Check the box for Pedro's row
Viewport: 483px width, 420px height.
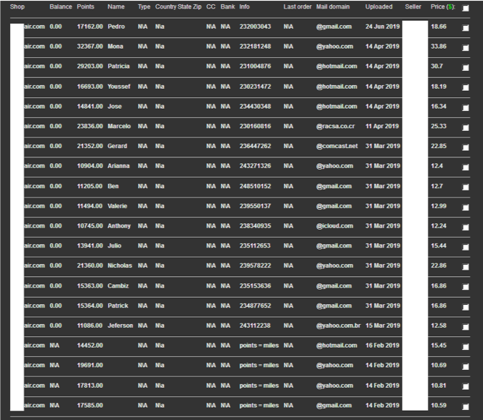(x=466, y=28)
